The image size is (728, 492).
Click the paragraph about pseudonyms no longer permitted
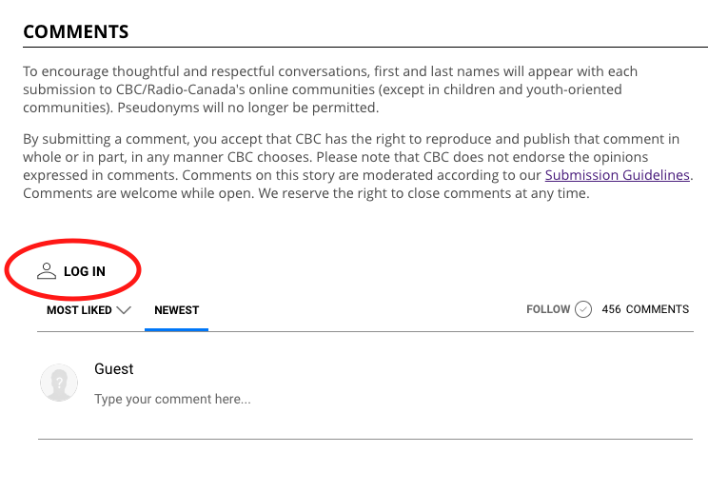coord(330,89)
